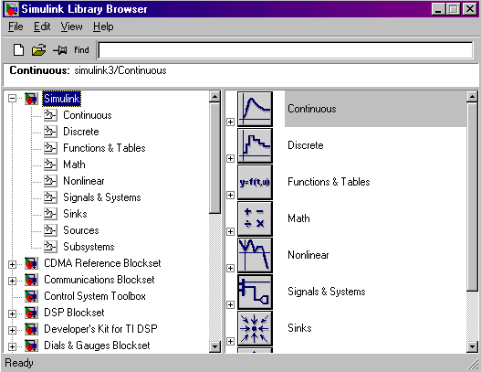Open the Edit menu
The width and height of the screenshot is (481, 372).
point(42,27)
